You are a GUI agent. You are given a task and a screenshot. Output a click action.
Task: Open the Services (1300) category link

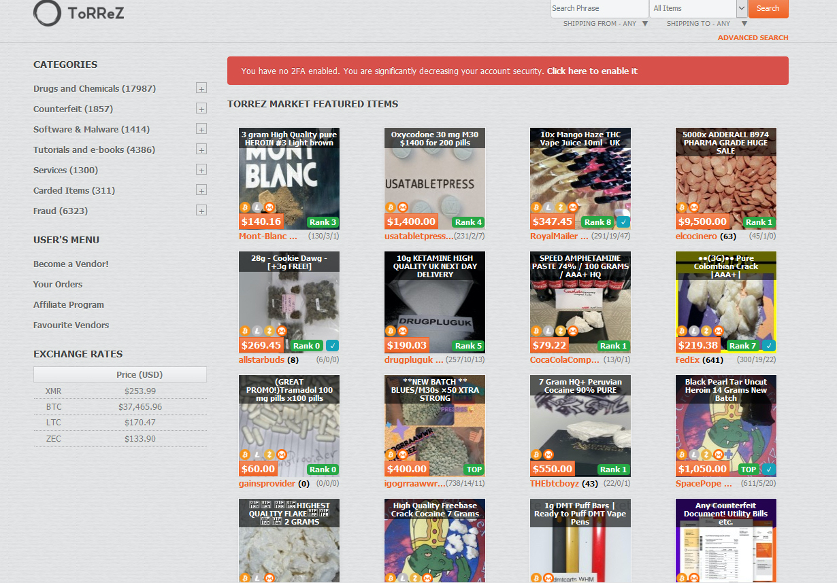[65, 170]
